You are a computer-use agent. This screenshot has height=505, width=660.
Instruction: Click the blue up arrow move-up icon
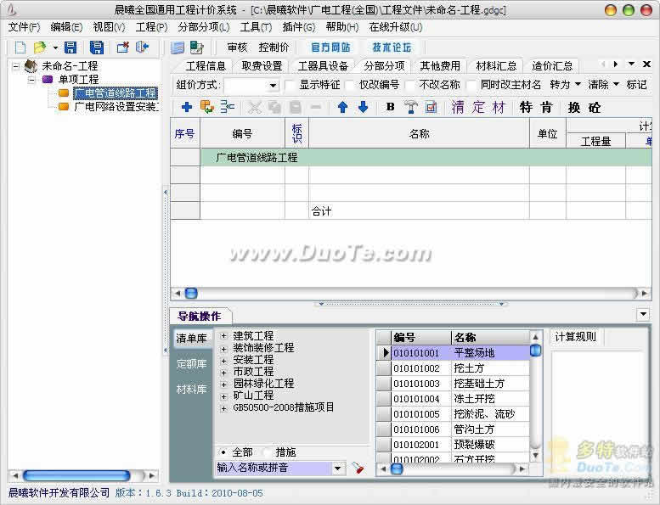point(342,107)
